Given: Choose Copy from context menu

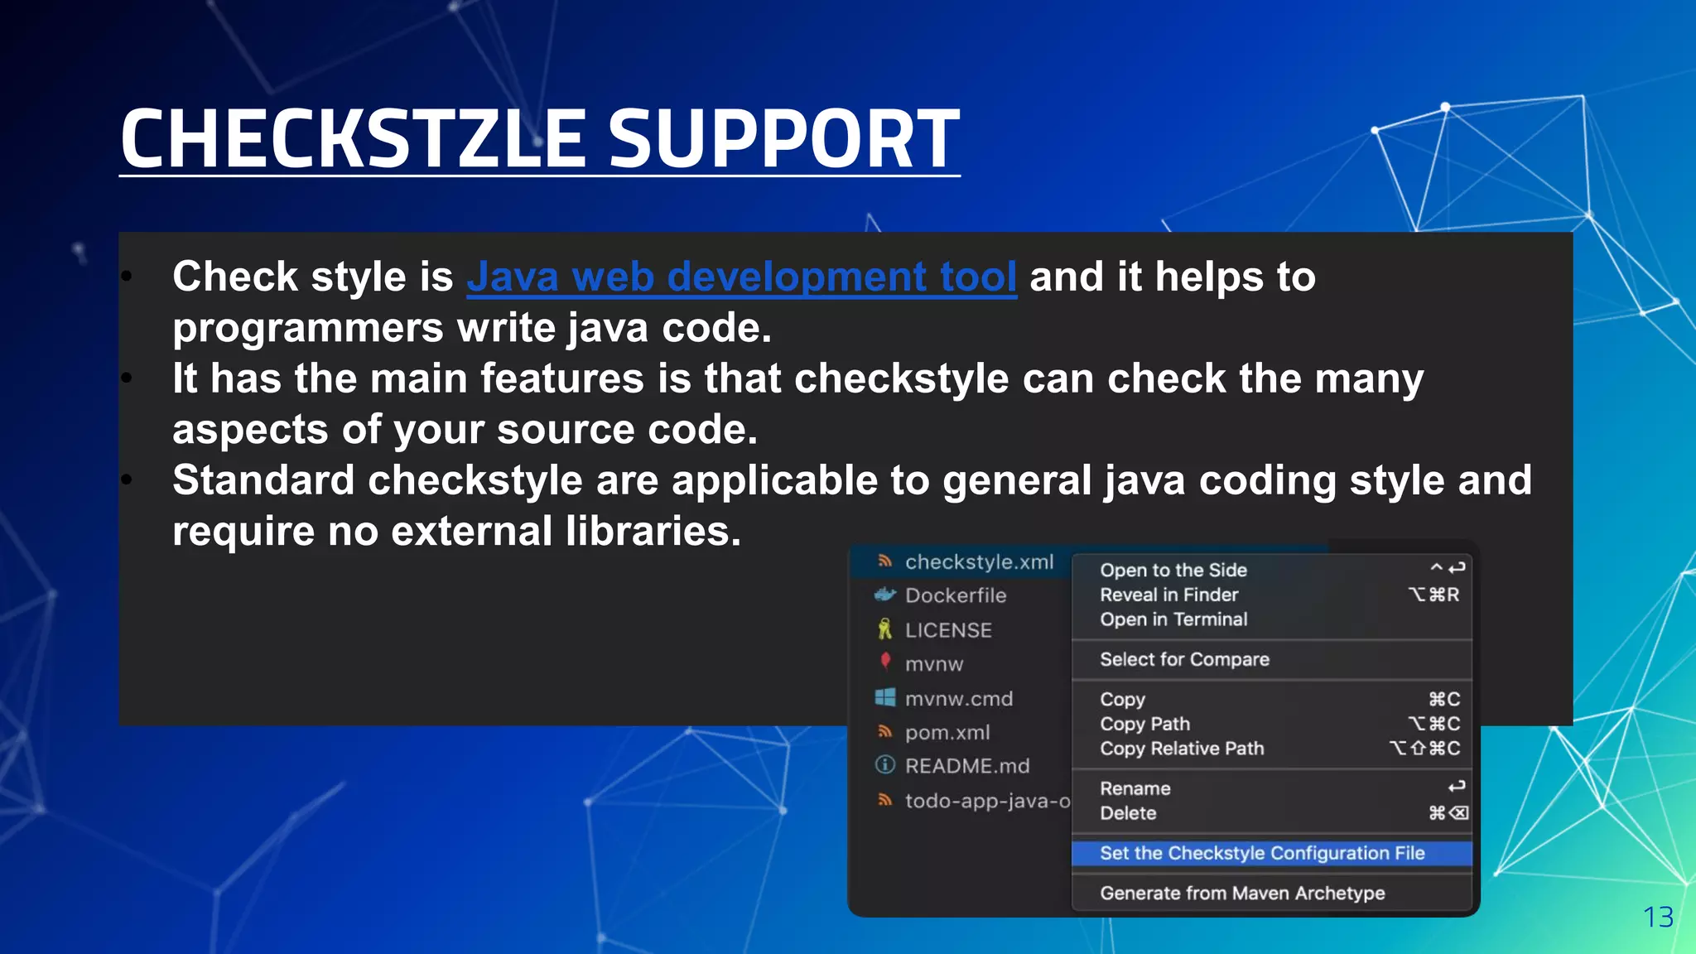Looking at the screenshot, I should pos(1271,699).
